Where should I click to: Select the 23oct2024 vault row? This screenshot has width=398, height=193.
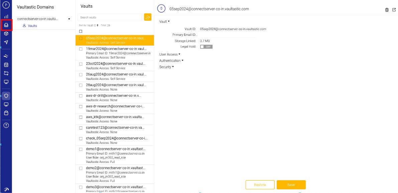115,66
